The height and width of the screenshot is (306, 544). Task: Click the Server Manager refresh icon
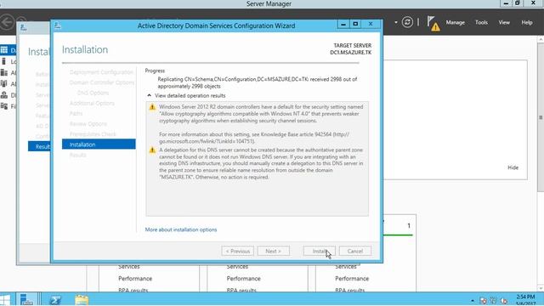(x=407, y=22)
